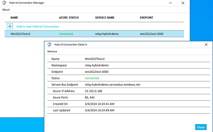
Task: Click Azure Ports value 80, 443
Action: tap(90, 98)
